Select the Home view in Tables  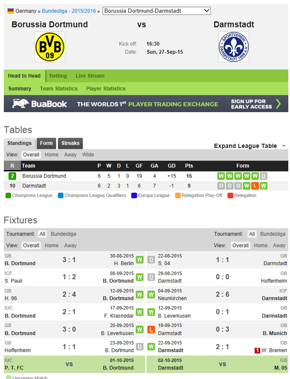tap(52, 155)
